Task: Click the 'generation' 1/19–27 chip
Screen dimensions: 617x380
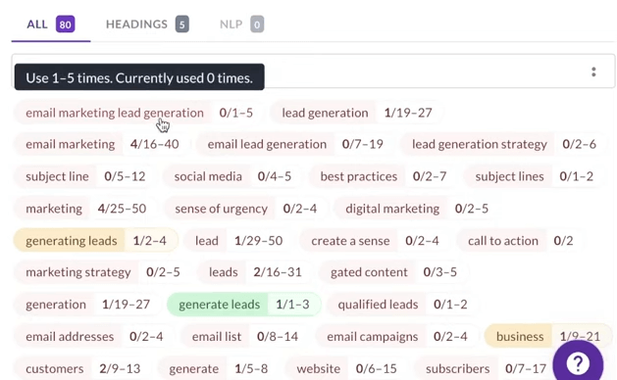Action: [x=87, y=305]
